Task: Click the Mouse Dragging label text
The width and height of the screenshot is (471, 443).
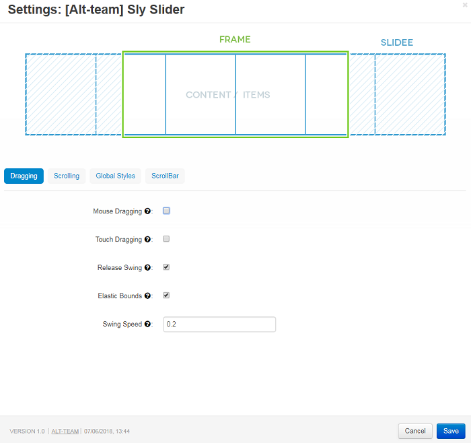Action: 117,211
